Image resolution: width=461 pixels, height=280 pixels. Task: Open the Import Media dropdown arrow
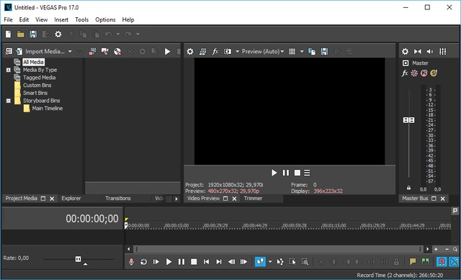click(x=70, y=51)
